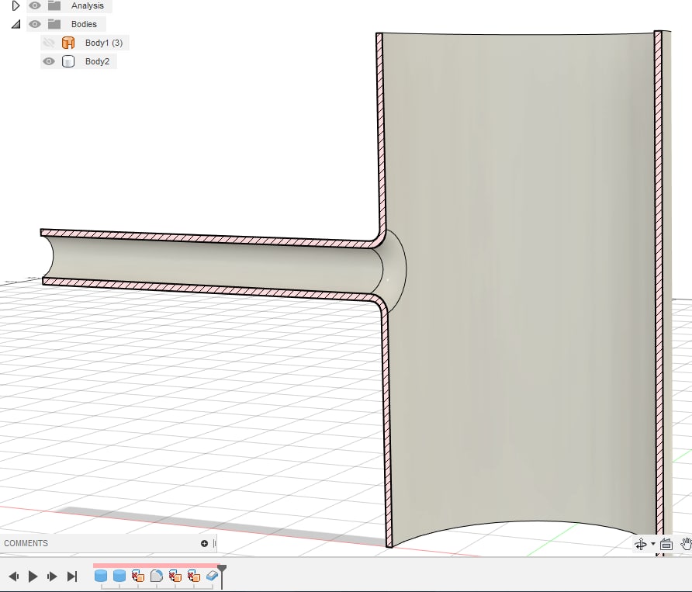Select the first cylinder feature in timeline
The height and width of the screenshot is (592, 692).
pos(101,576)
